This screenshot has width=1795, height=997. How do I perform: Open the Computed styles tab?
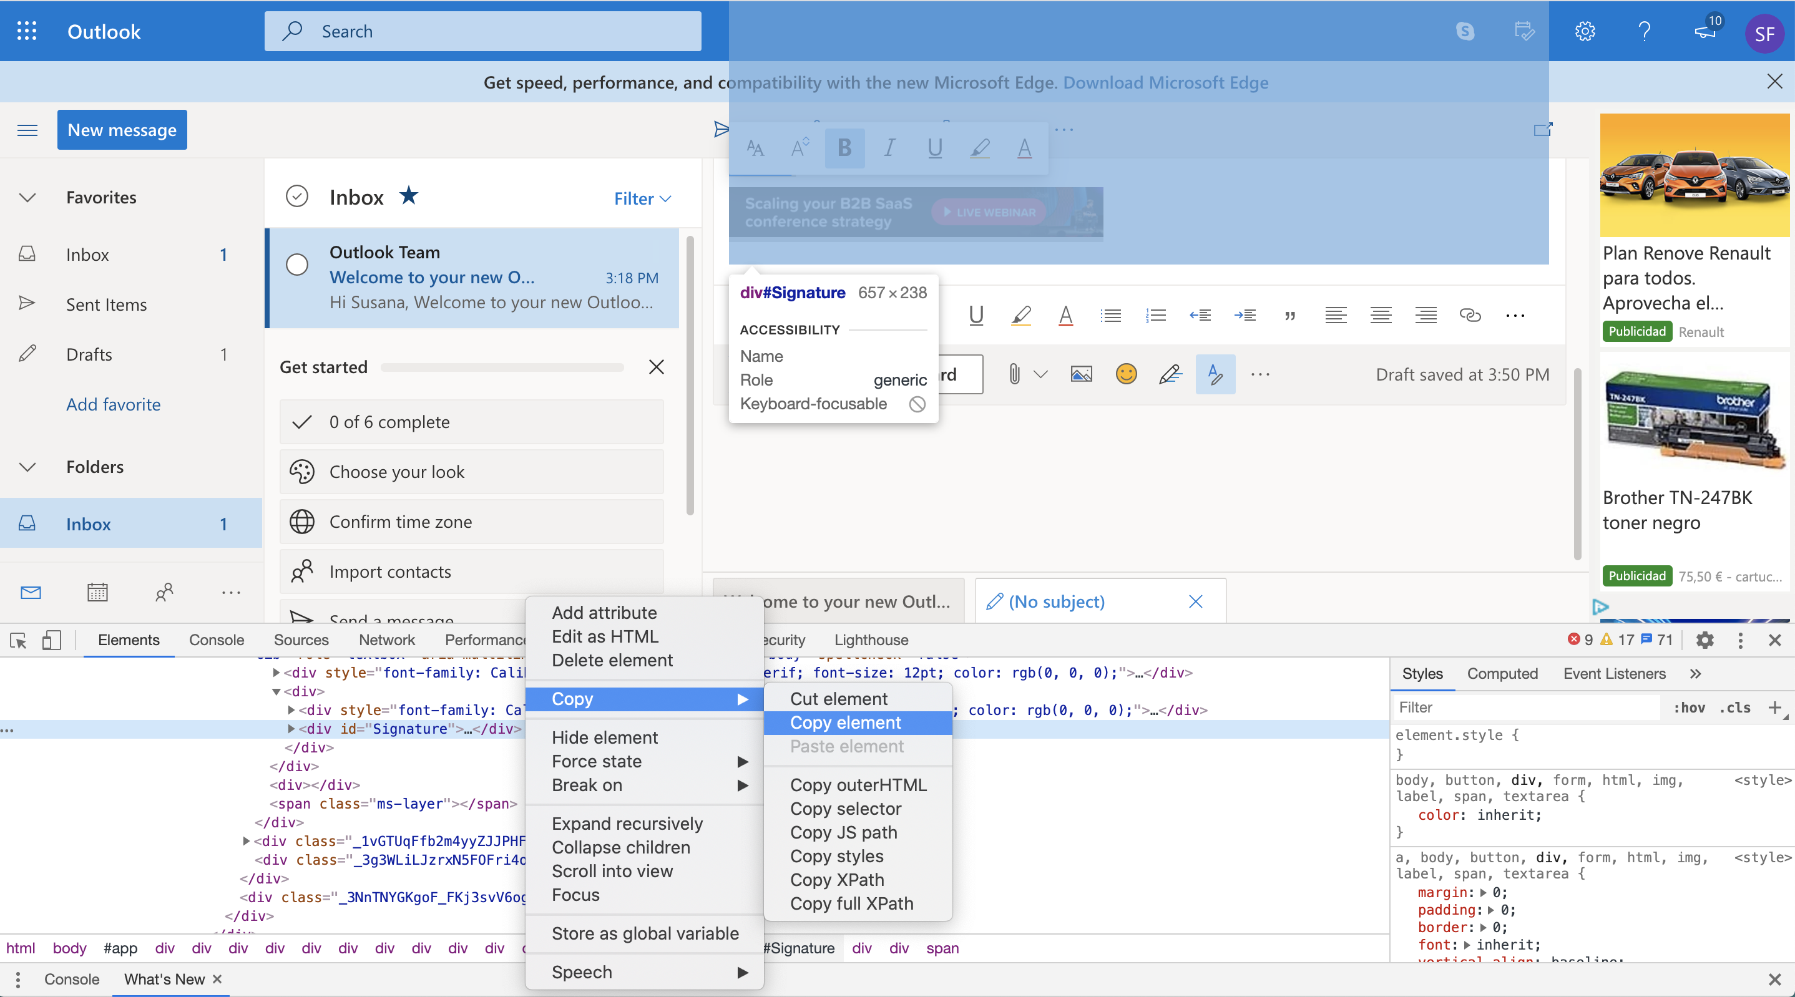pyautogui.click(x=1502, y=674)
